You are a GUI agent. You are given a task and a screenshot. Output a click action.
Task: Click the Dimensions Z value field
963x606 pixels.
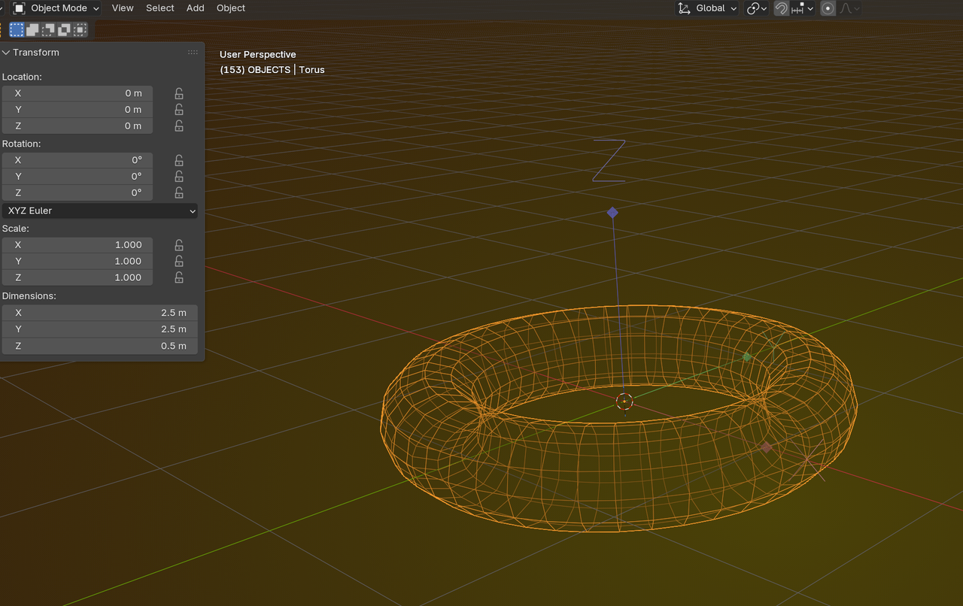point(100,346)
